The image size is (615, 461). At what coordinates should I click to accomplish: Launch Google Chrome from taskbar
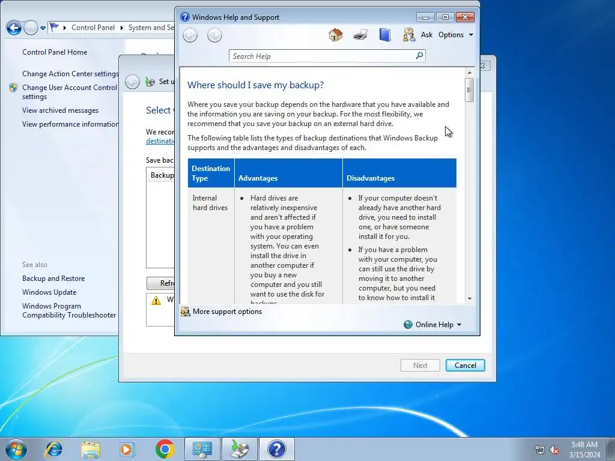click(x=165, y=449)
